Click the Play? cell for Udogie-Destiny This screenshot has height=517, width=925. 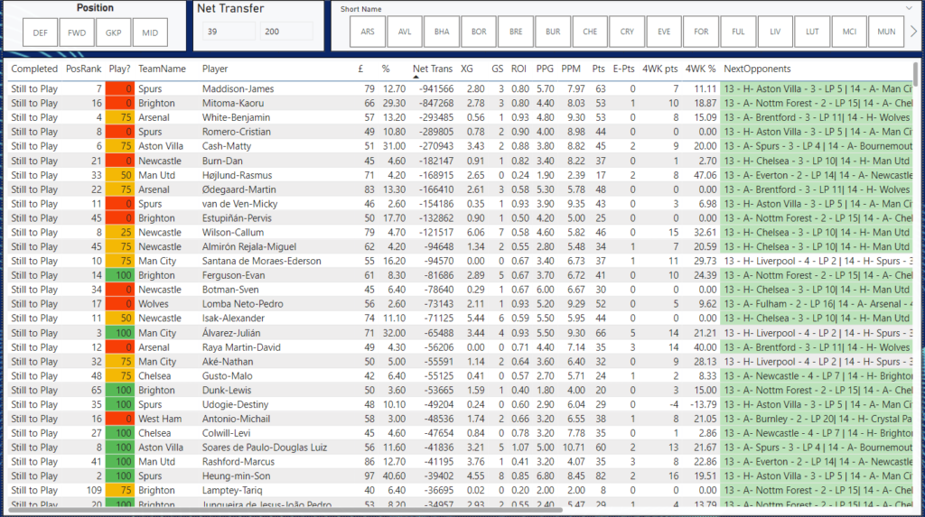click(x=120, y=404)
